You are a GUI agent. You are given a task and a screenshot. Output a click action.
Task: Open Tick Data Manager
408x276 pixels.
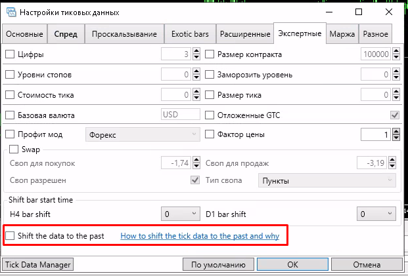pyautogui.click(x=37, y=265)
